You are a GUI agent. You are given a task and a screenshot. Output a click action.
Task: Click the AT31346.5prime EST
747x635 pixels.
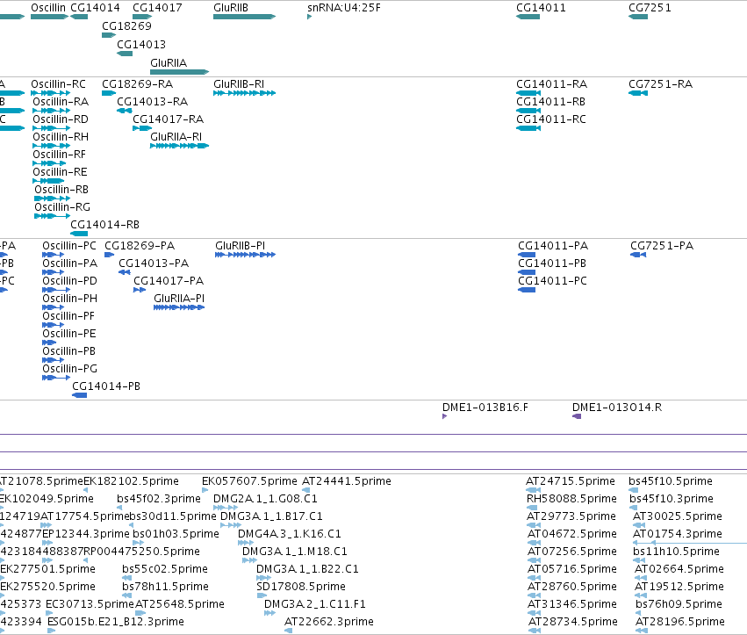click(x=534, y=613)
